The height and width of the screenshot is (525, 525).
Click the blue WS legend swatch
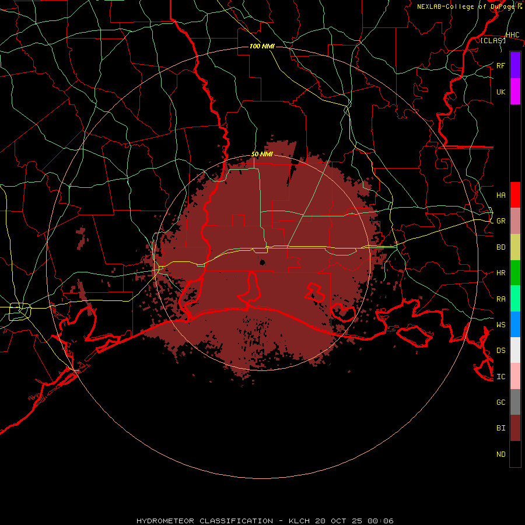515,324
